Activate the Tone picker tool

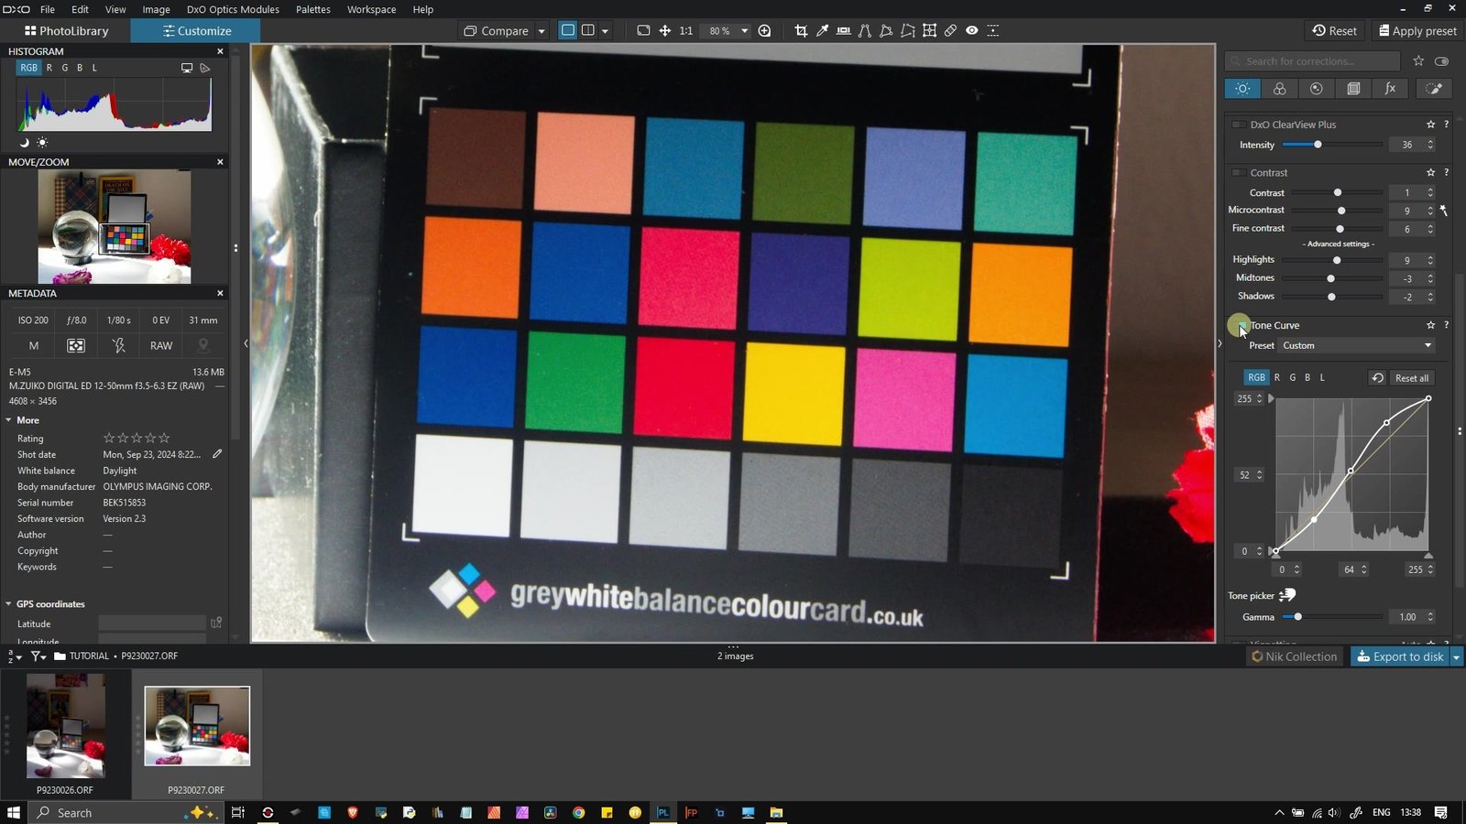tap(1287, 595)
